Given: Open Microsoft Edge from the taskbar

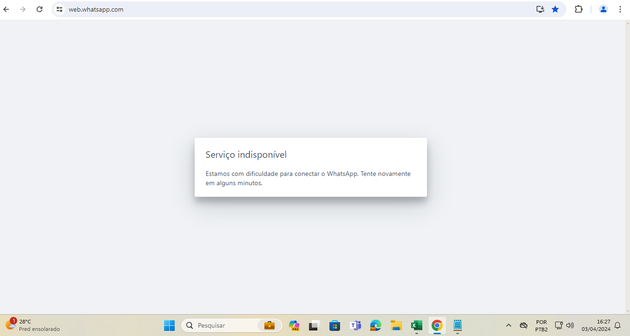Looking at the screenshot, I should (375, 325).
